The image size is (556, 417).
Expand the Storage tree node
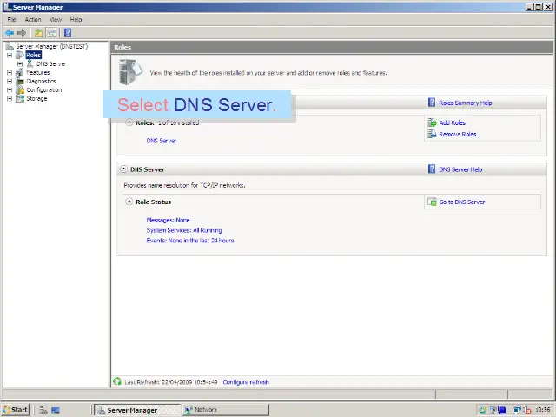(x=10, y=98)
